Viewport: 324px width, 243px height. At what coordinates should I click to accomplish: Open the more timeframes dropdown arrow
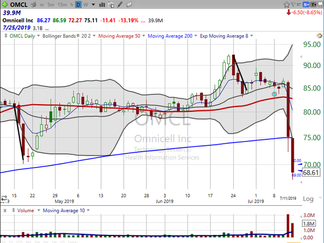click(x=93, y=4)
